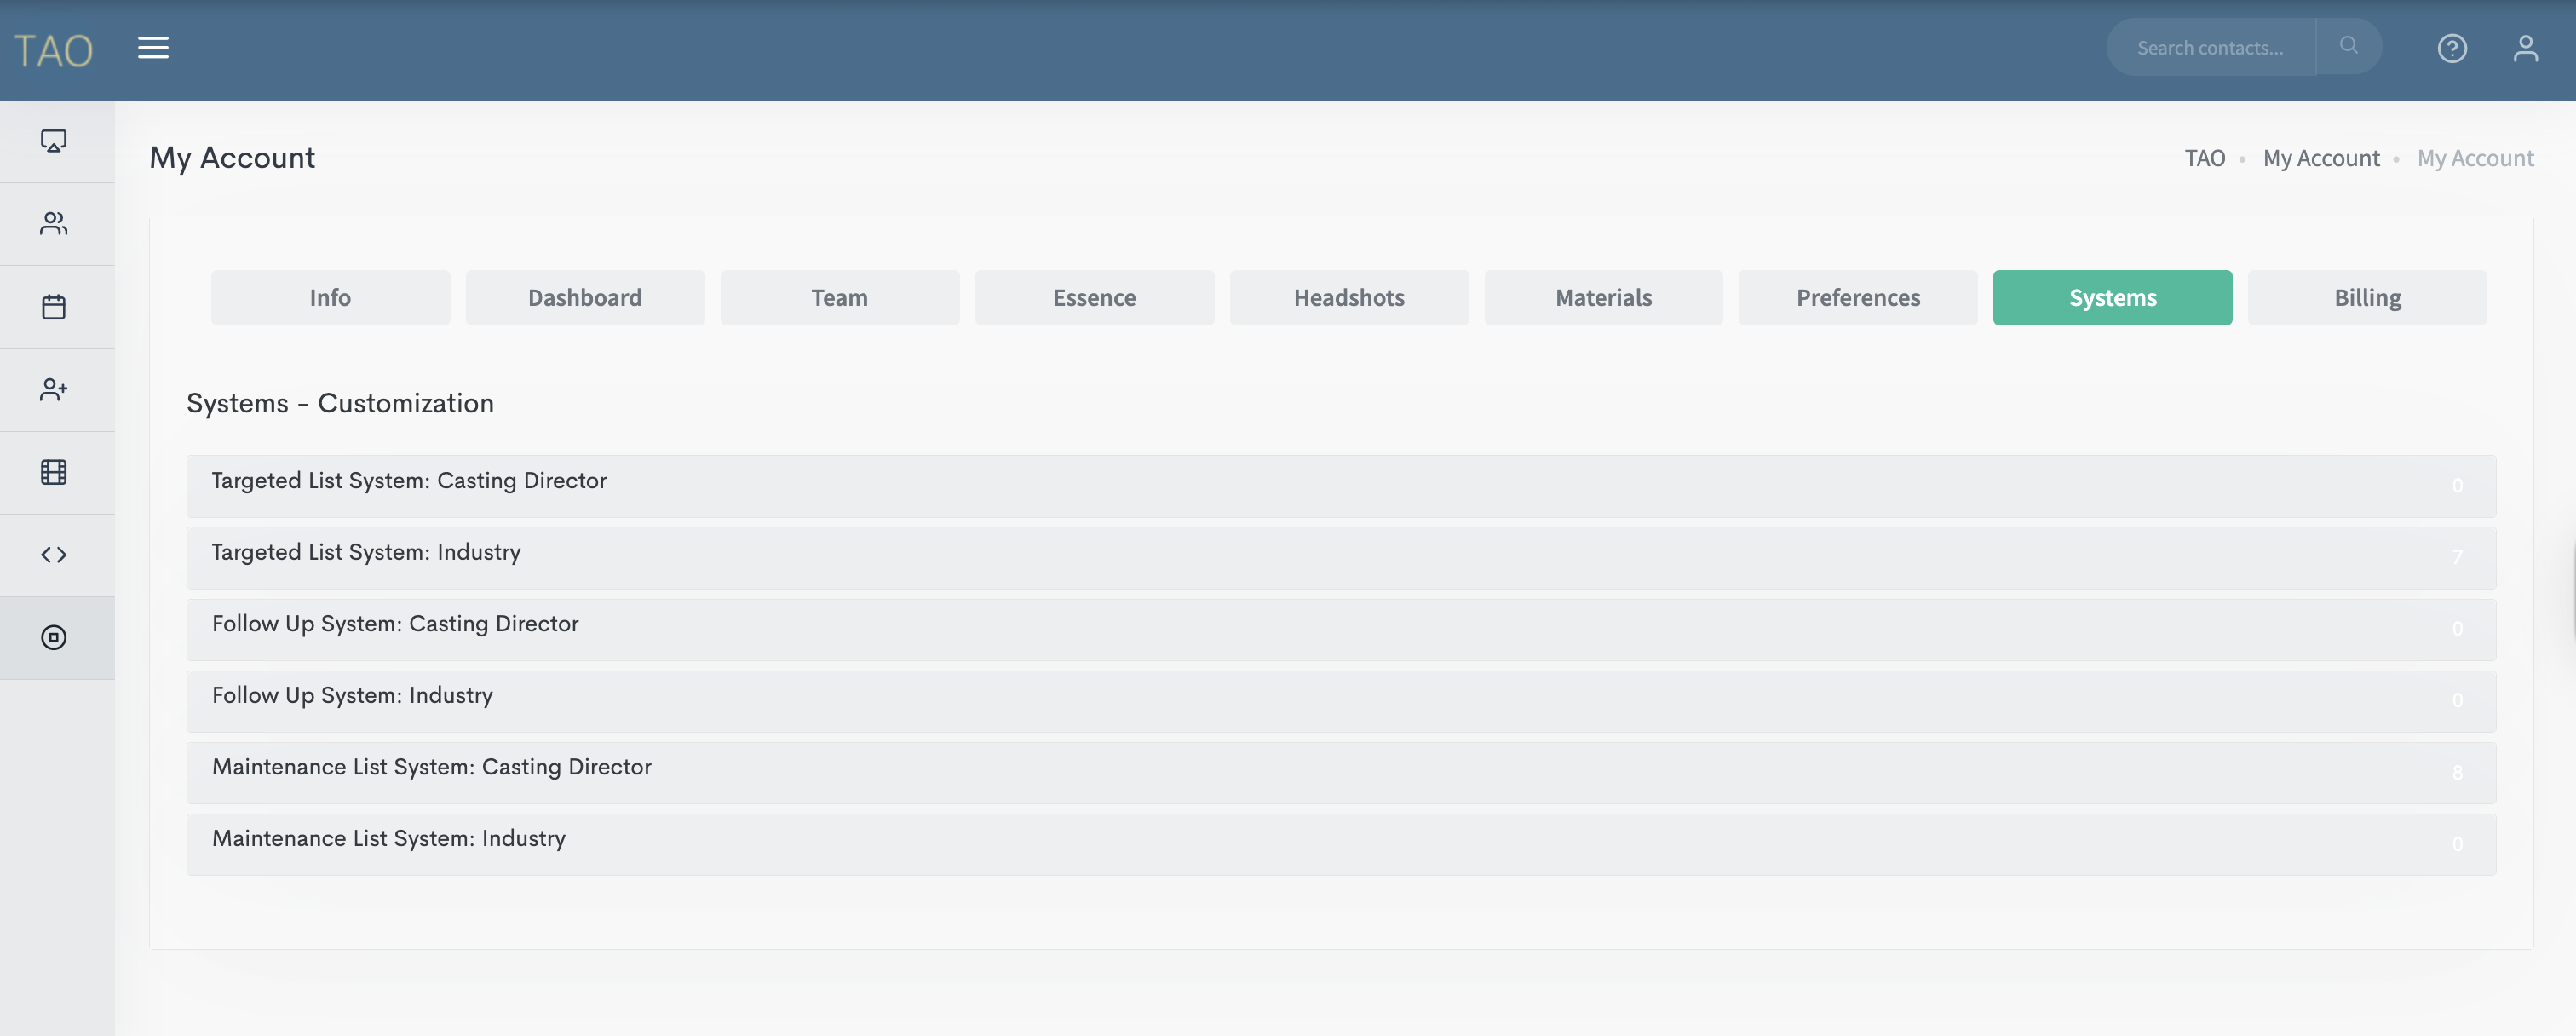2576x1036 pixels.
Task: Open the film reel sidebar icon
Action: pyautogui.click(x=54, y=472)
